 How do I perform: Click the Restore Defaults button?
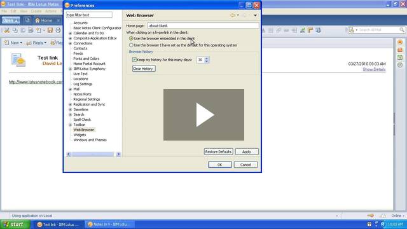point(218,151)
